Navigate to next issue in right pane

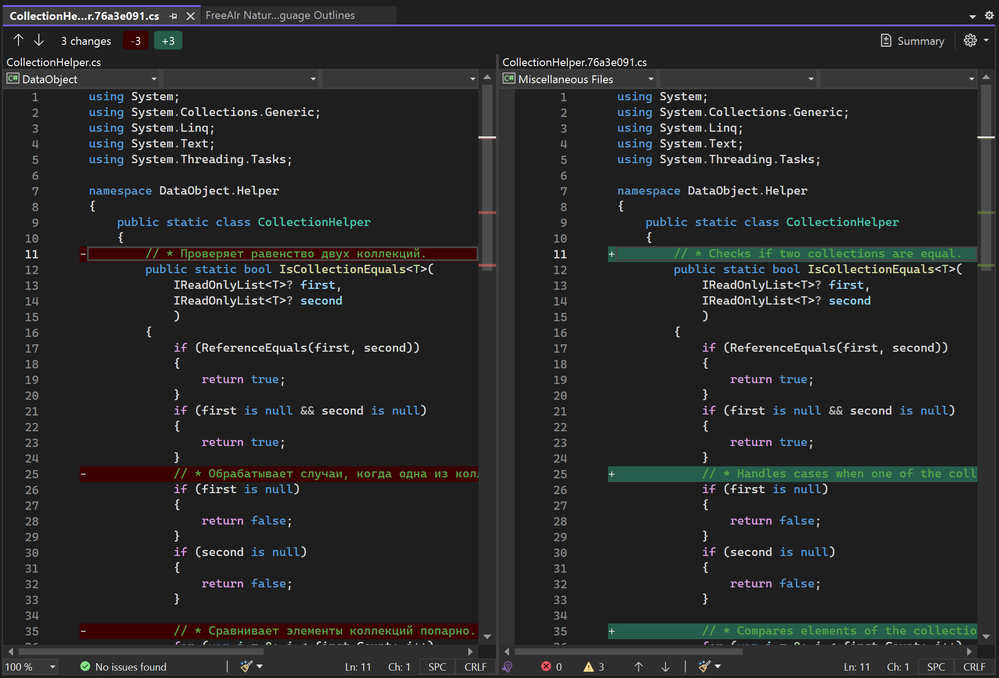point(665,666)
